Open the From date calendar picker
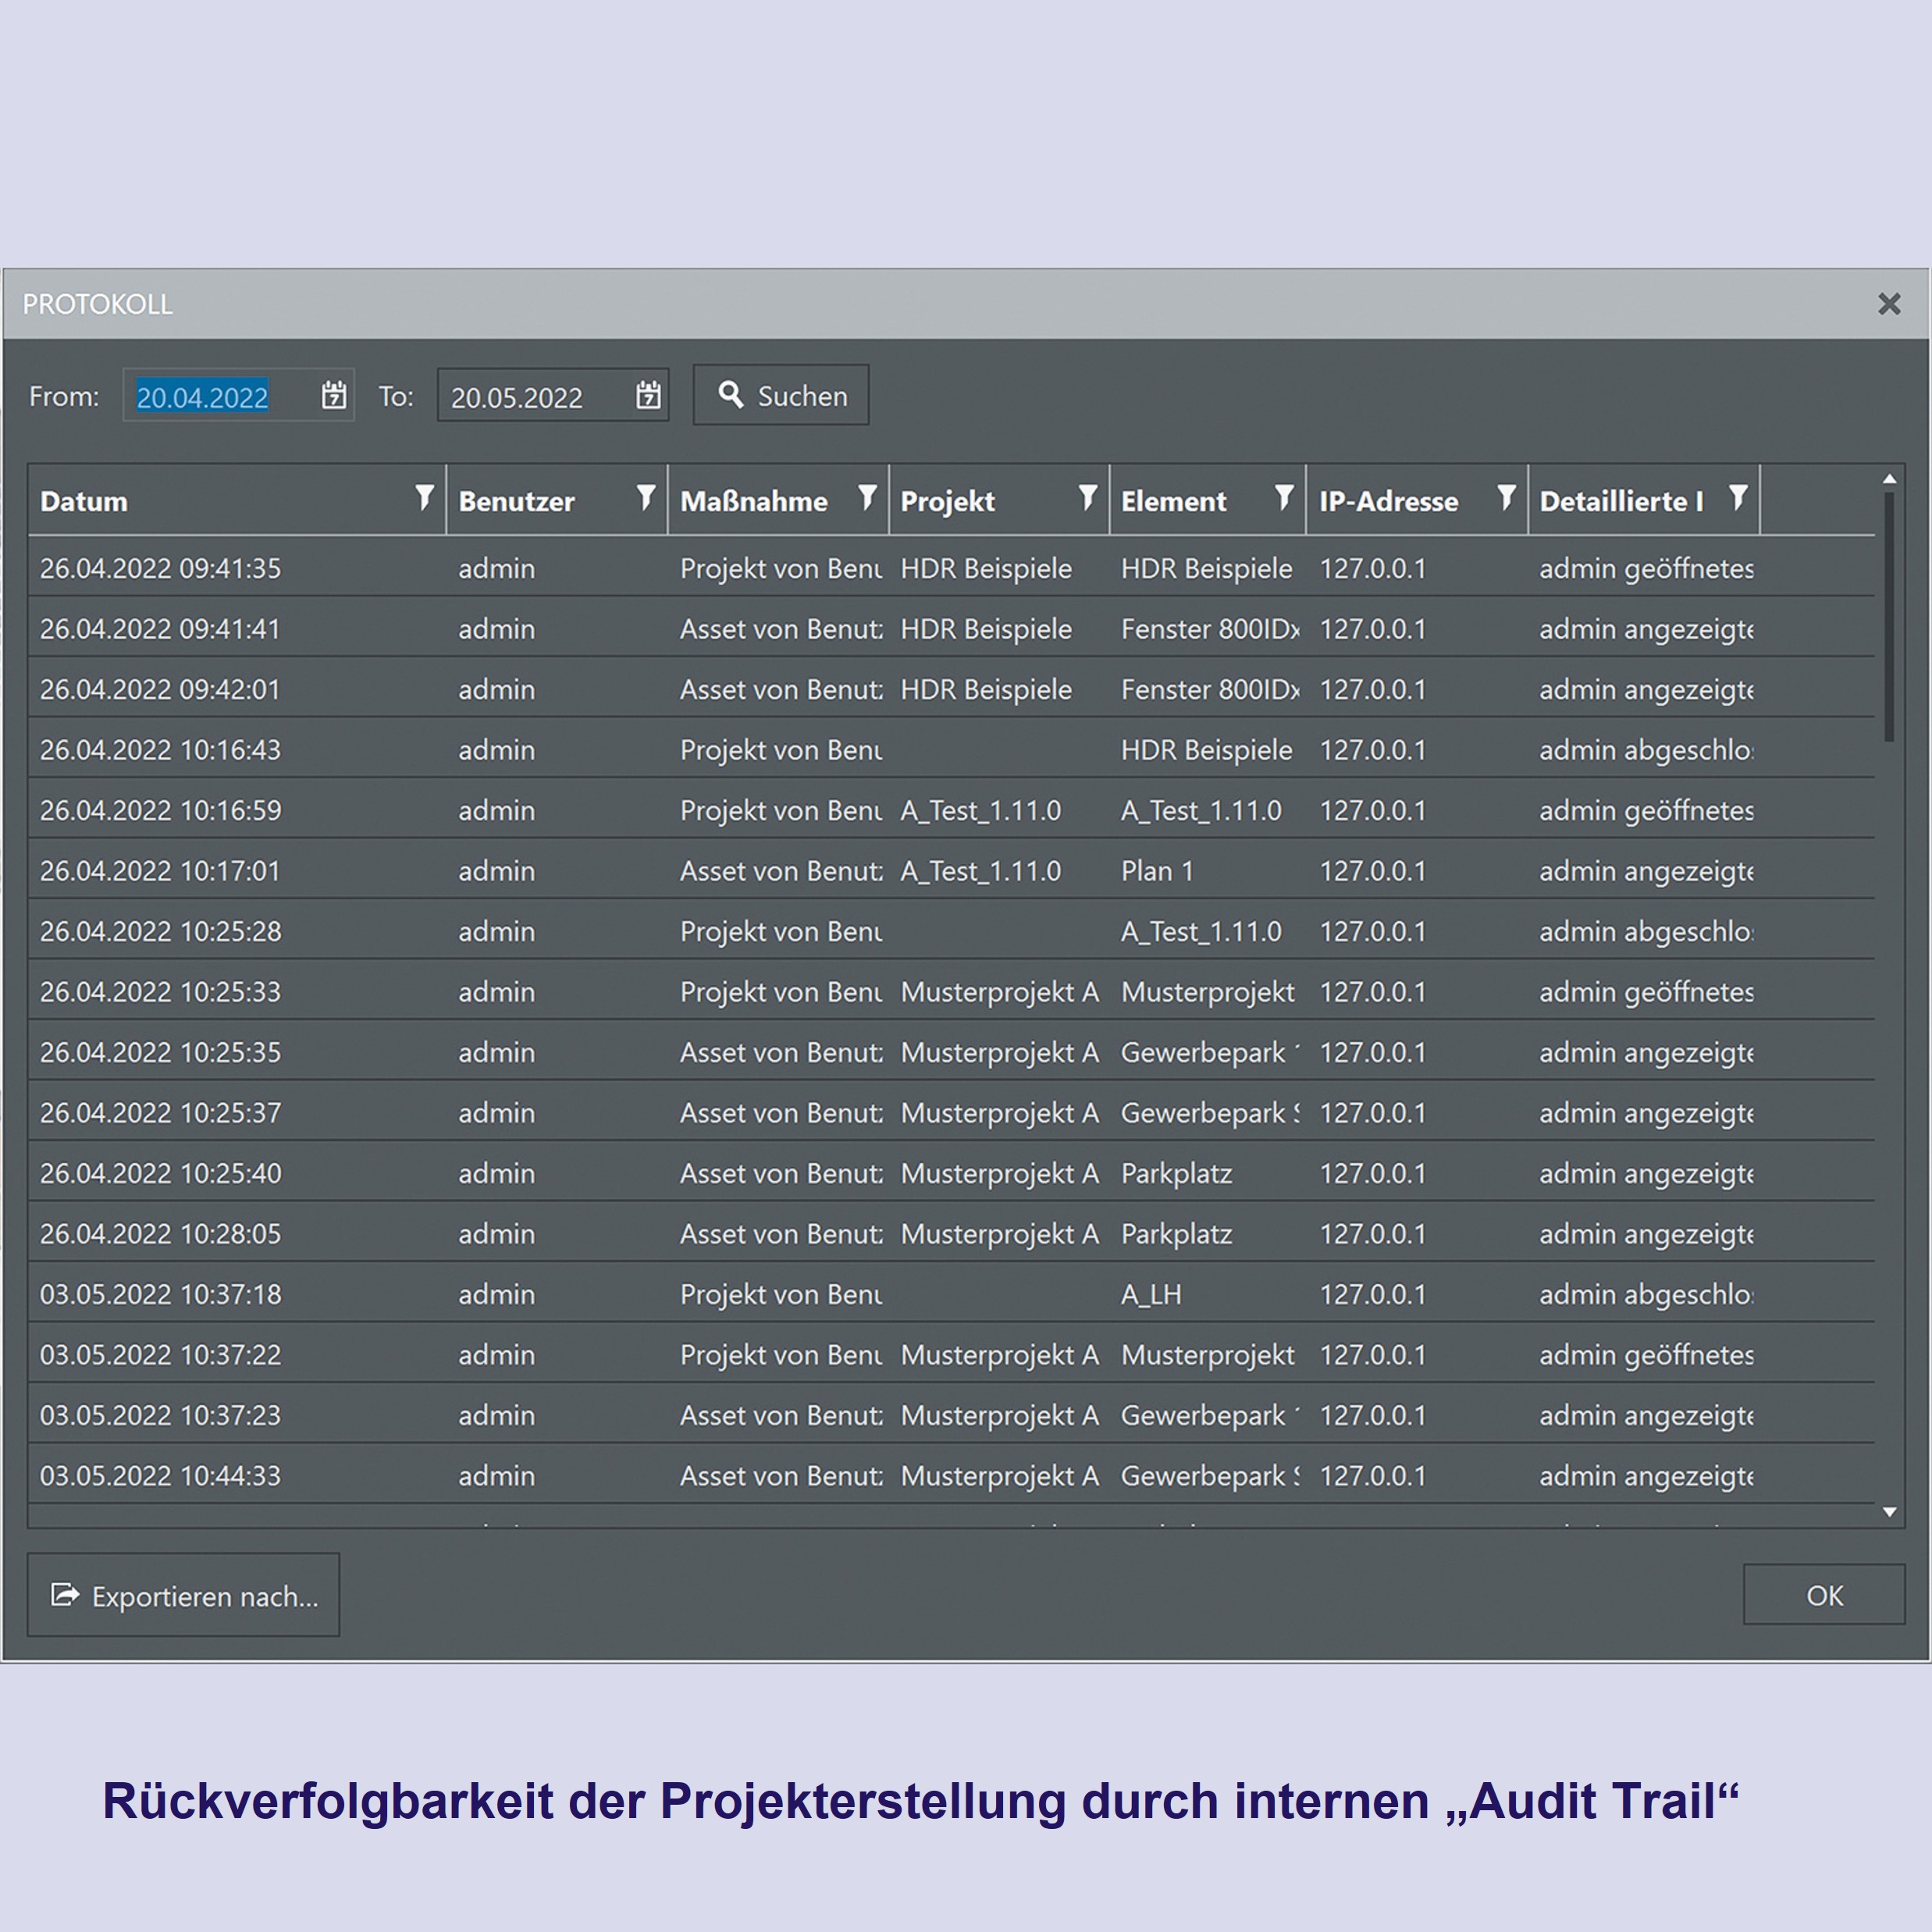Viewport: 1932px width, 1932px height. [334, 396]
